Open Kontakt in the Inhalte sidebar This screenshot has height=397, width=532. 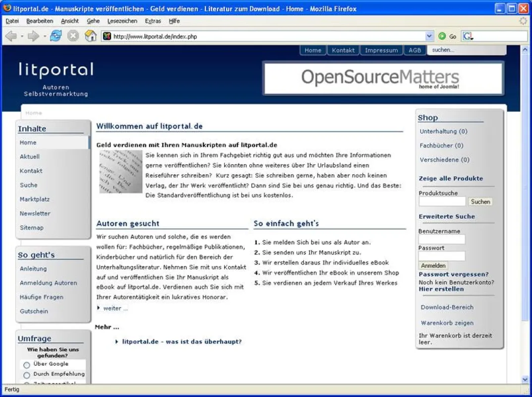click(x=31, y=171)
